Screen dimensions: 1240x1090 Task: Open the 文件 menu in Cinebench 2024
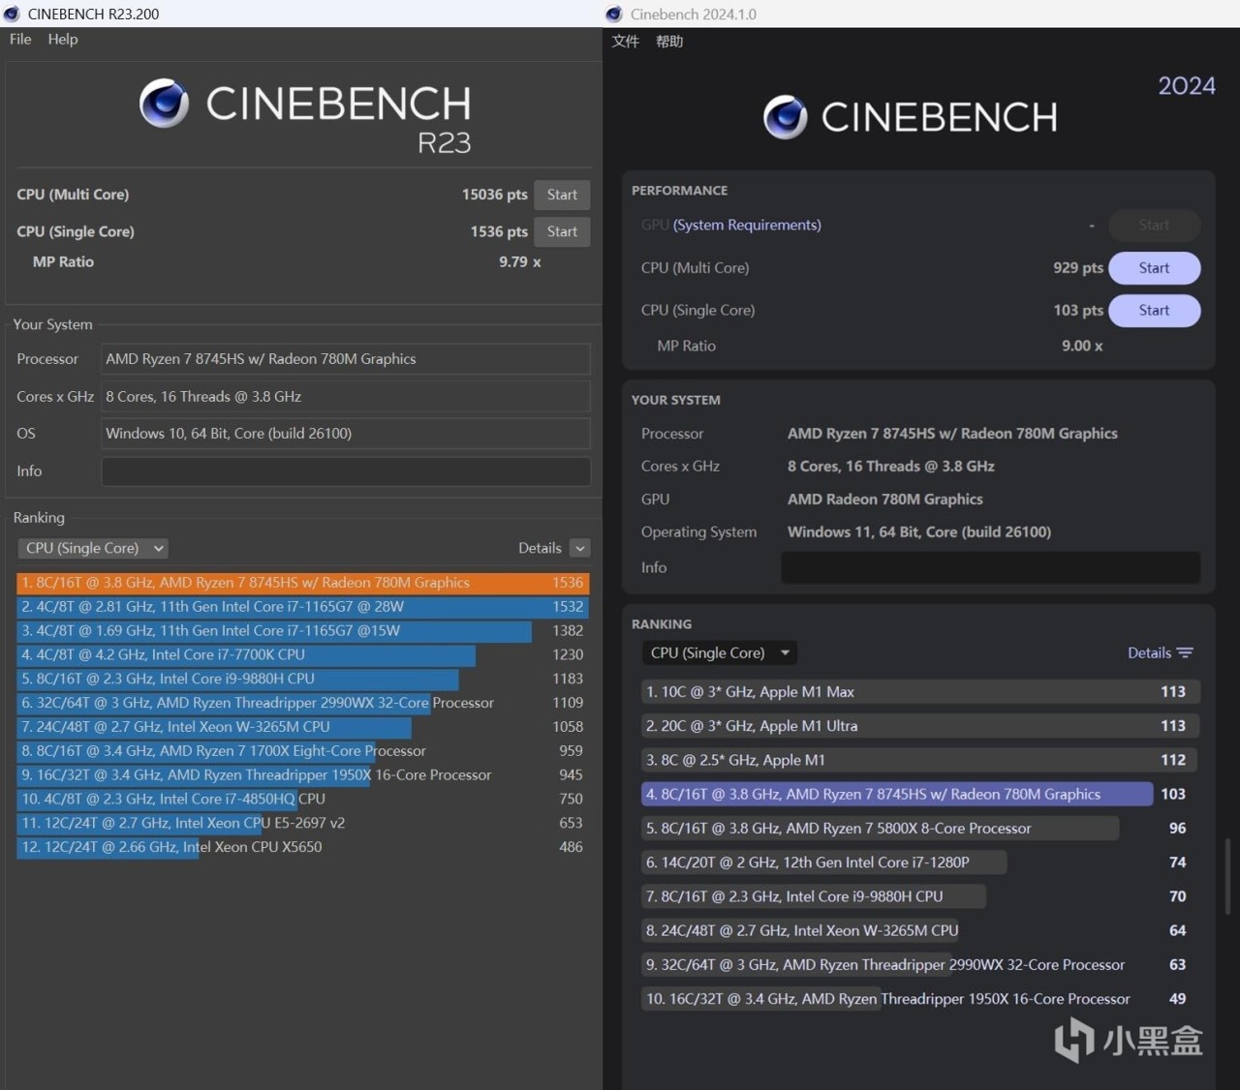[626, 41]
